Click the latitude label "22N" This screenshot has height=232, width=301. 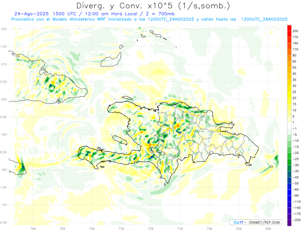tap(4, 29)
